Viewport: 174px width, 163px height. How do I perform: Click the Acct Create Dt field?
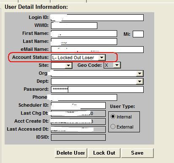click(x=78, y=121)
